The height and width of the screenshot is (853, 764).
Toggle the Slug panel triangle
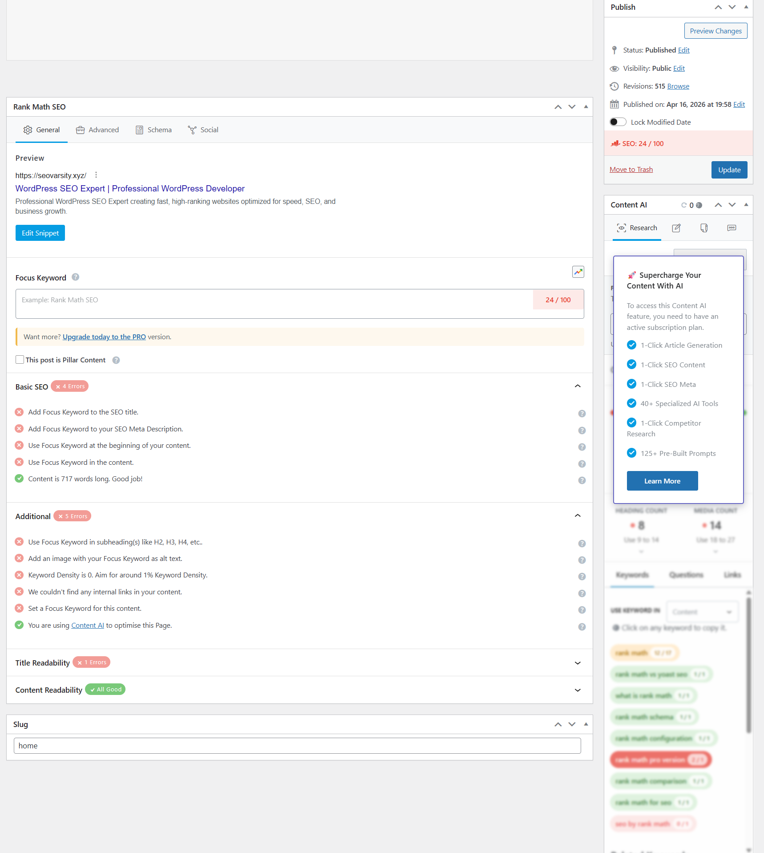(586, 724)
